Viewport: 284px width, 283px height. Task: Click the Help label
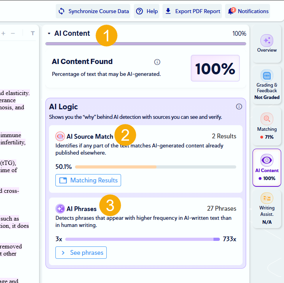[x=152, y=11]
